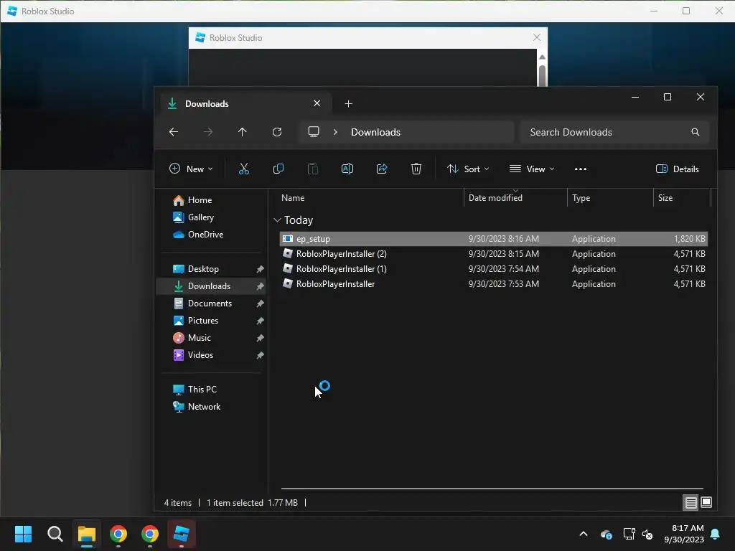735x551 pixels.
Task: Collapse the Today group chevron
Action: pos(277,220)
